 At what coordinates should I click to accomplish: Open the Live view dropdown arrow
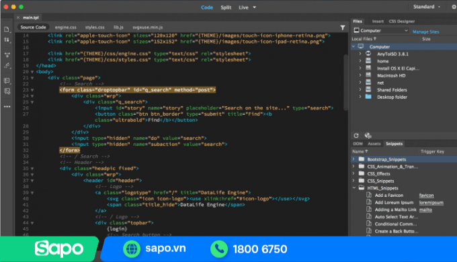255,7
